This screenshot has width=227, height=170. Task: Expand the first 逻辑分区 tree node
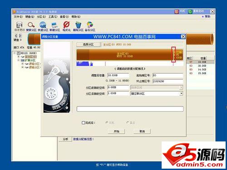[22, 64]
